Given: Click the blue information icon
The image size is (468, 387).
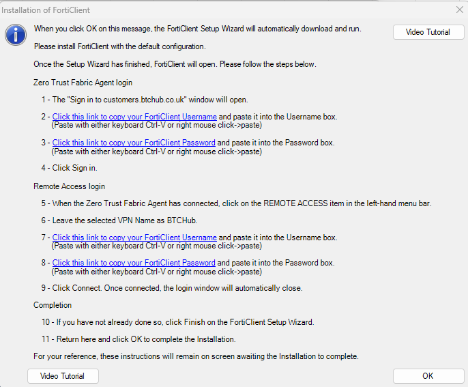Looking at the screenshot, I should [16, 35].
